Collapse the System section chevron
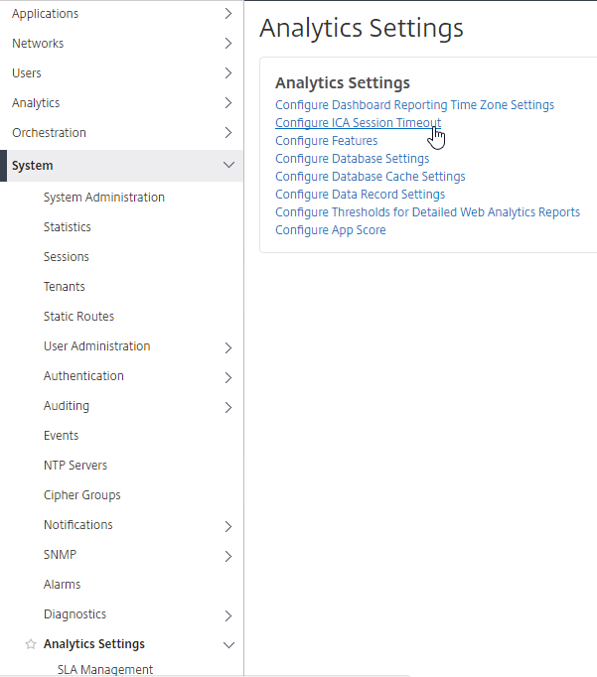Viewport: 597px width, 677px height. tap(228, 165)
